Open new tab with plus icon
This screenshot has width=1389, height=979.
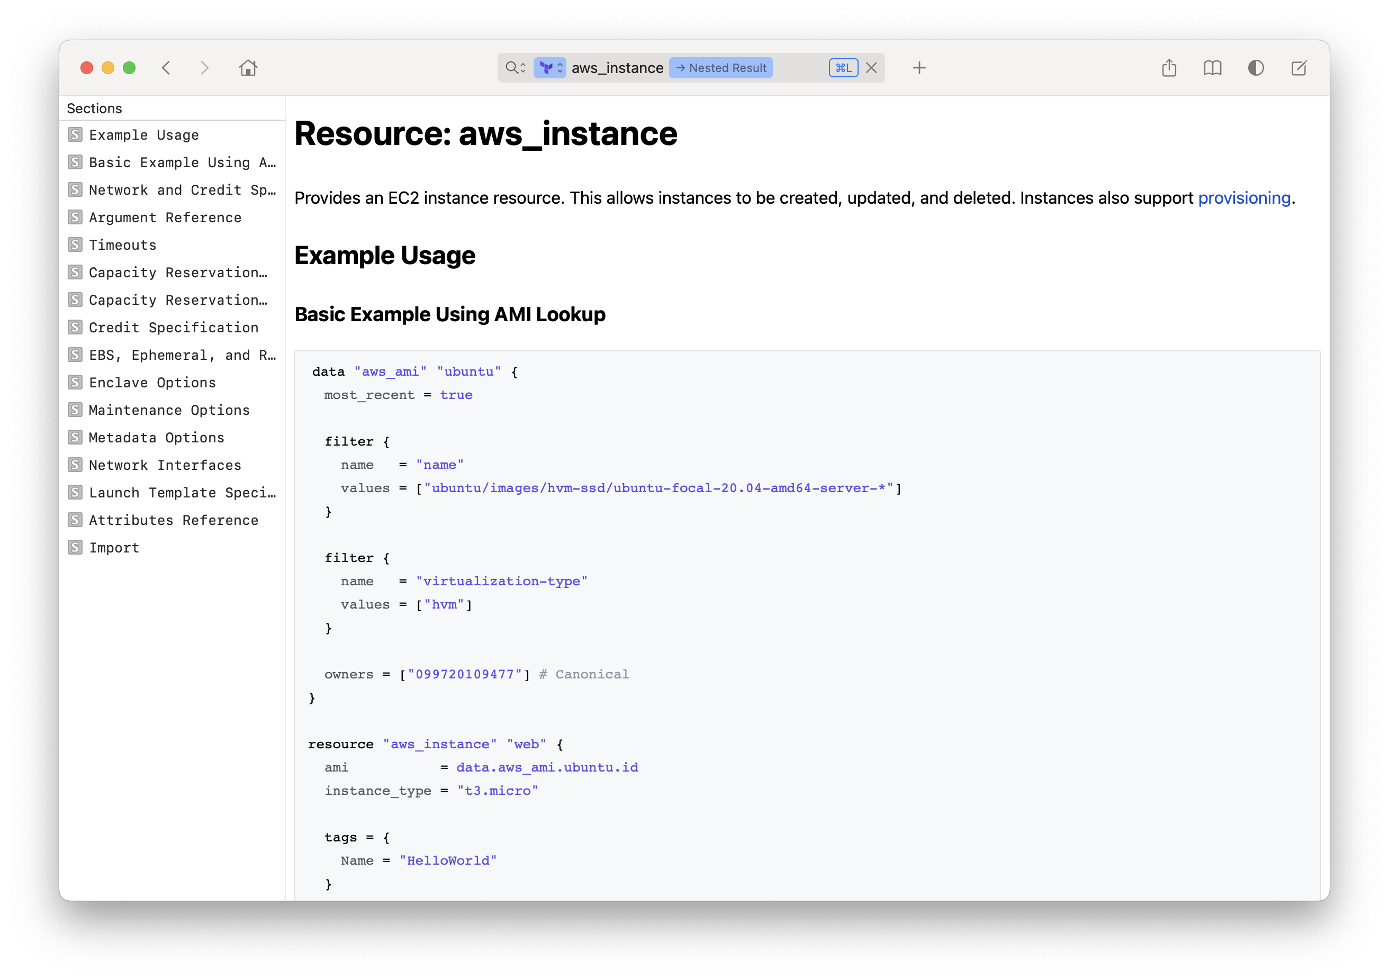[919, 68]
